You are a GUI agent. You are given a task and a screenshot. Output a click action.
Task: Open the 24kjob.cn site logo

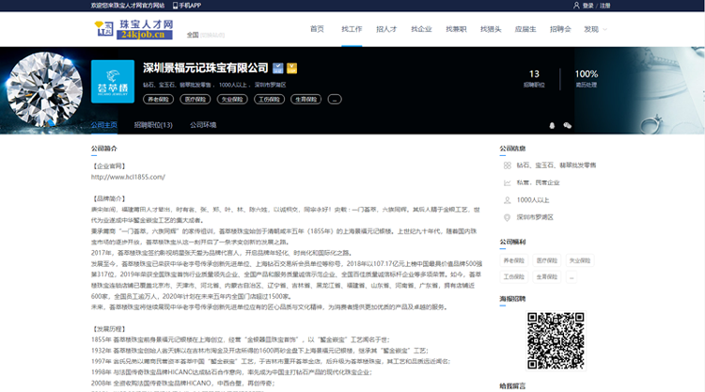pyautogui.click(x=133, y=30)
